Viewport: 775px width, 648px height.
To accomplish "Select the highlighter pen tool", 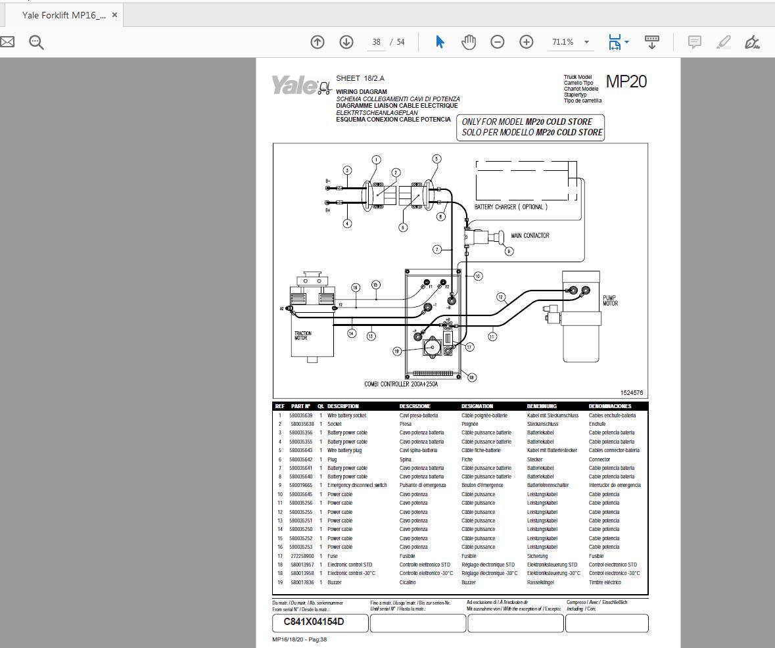I will [724, 42].
